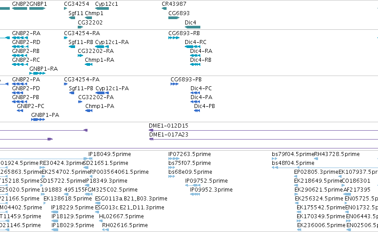Viewport: 378px width, 232px height.
Task: Click transcript GNBP2-RD
Action: [x=26, y=42]
